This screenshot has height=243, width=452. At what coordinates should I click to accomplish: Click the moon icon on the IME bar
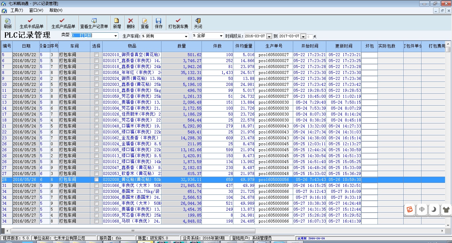point(434,209)
